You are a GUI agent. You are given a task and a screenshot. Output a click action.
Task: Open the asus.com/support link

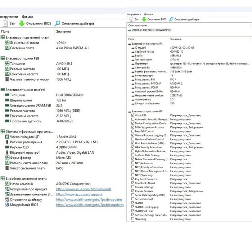click(x=79, y=194)
